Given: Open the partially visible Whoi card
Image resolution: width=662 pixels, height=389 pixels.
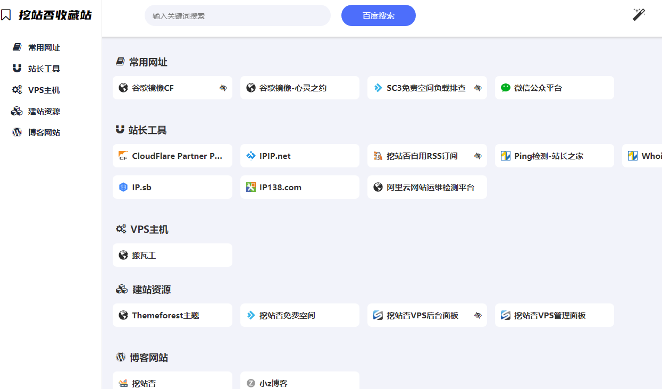Looking at the screenshot, I should coord(642,156).
